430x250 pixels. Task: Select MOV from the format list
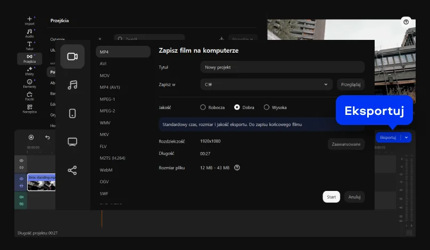coord(105,76)
